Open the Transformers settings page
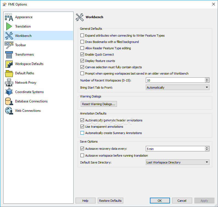 coord(24,54)
